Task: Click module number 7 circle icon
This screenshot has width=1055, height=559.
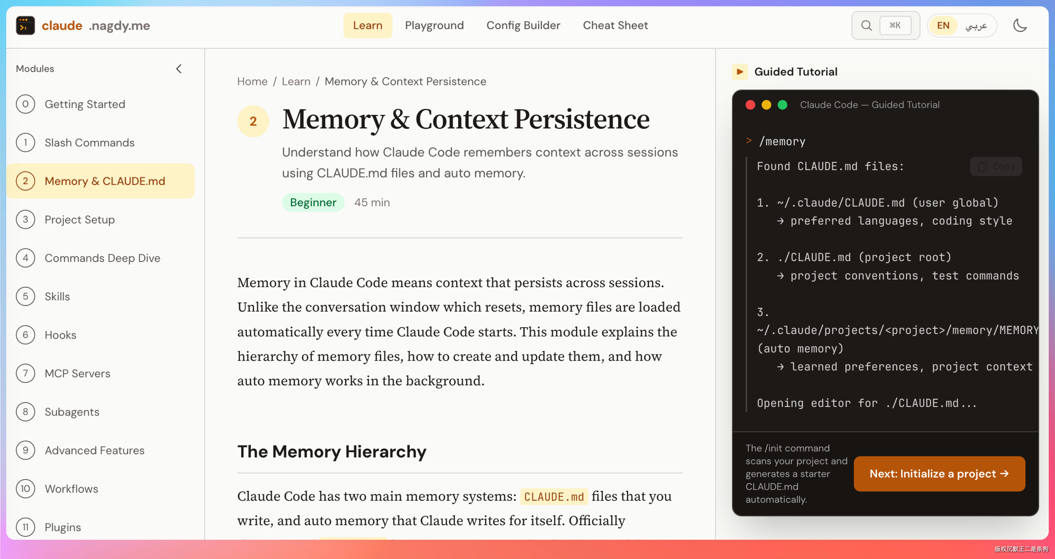Action: pyautogui.click(x=25, y=373)
